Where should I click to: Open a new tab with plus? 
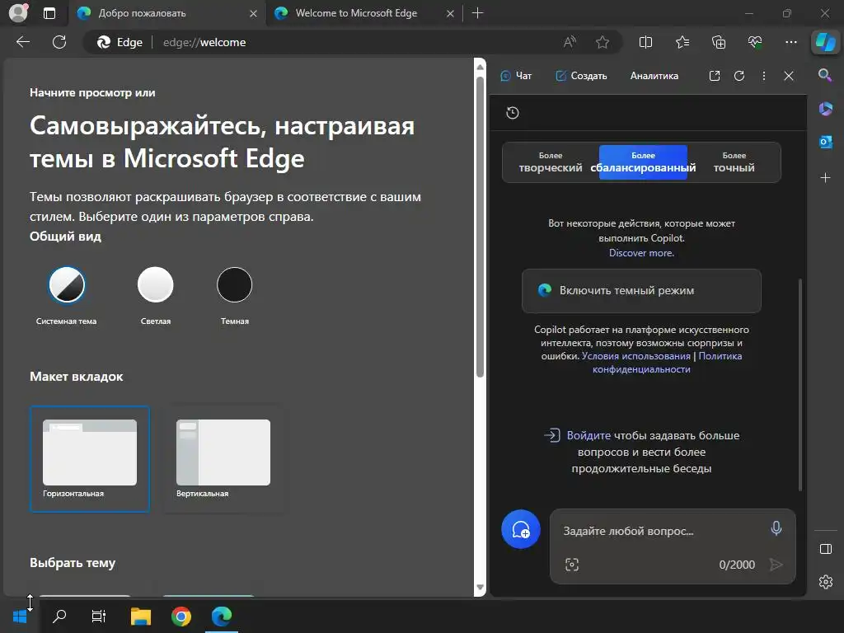click(477, 13)
